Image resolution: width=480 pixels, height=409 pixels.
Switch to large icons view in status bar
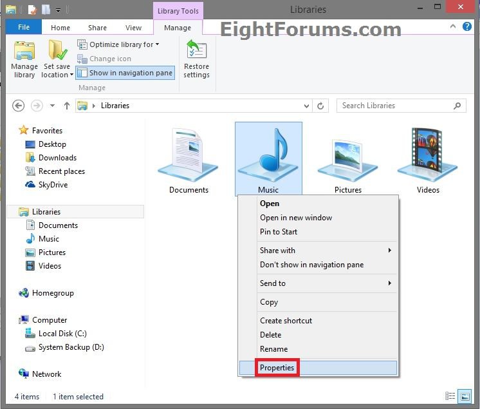(x=464, y=396)
